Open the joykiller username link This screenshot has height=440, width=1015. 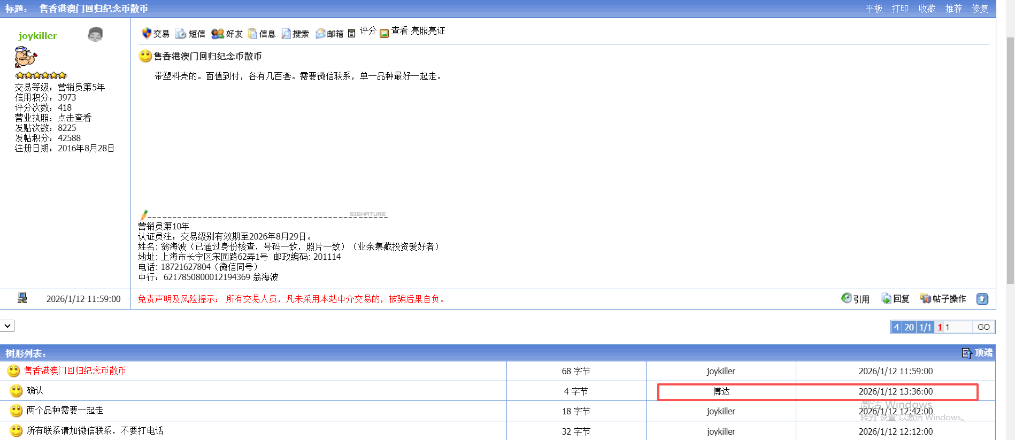coord(37,36)
